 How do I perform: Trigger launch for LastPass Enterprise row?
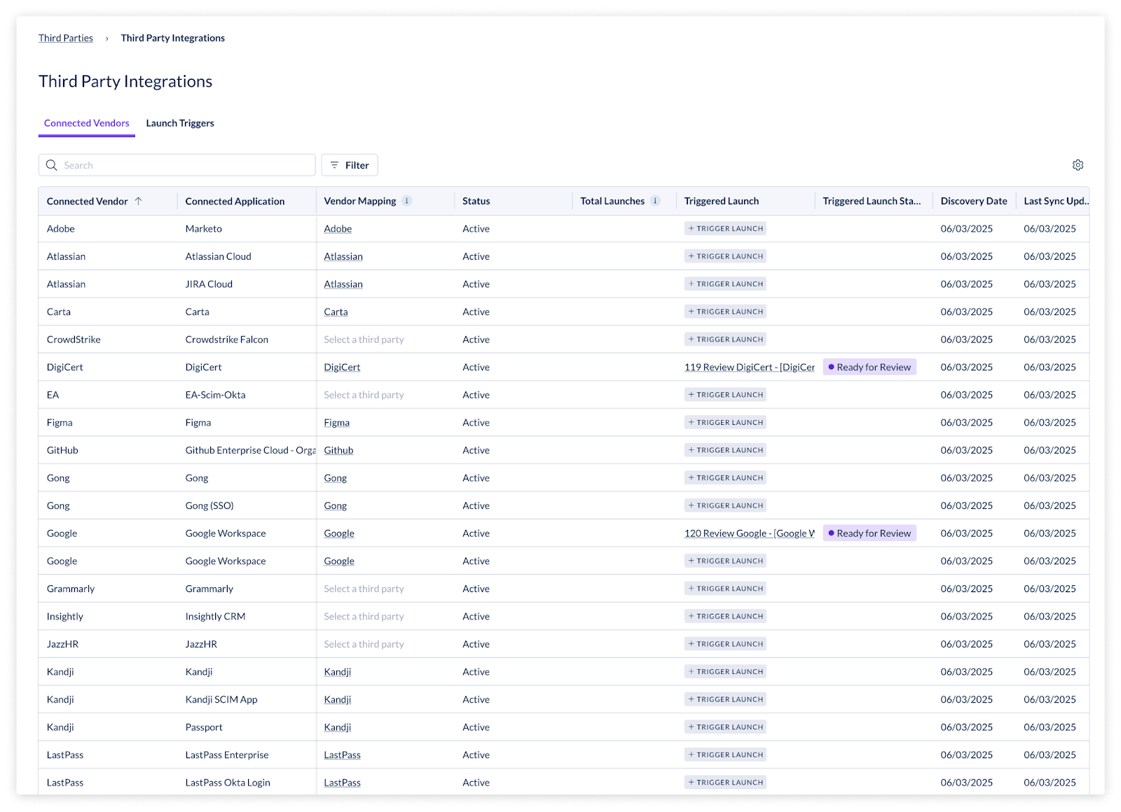(725, 755)
